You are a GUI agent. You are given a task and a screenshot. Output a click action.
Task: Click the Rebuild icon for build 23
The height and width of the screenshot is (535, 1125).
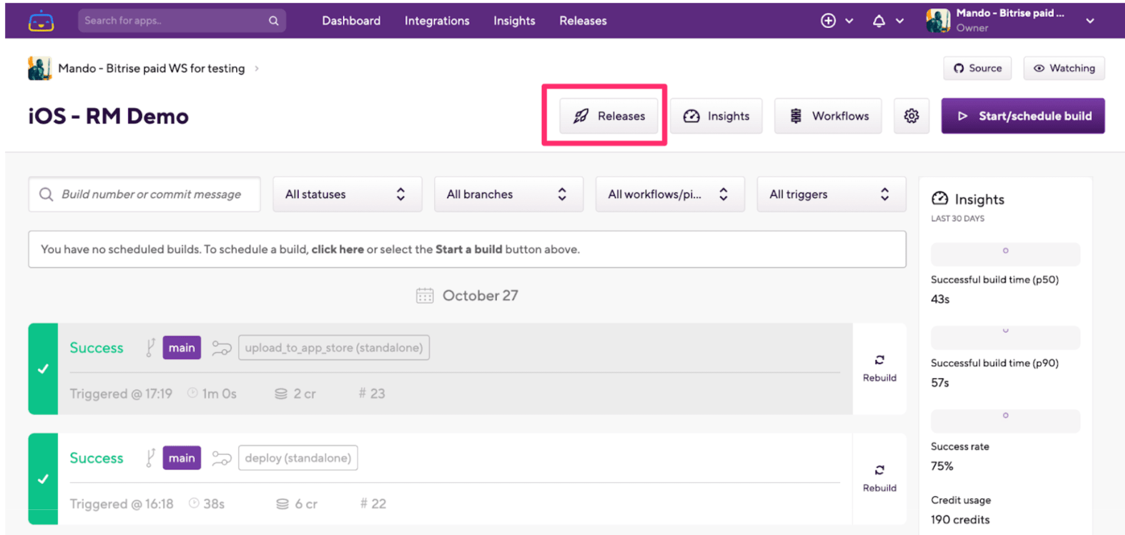click(879, 360)
